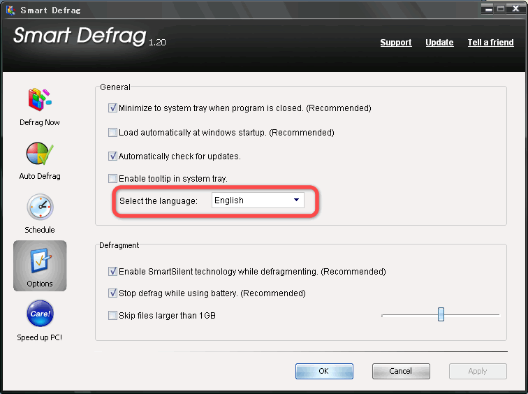Click the 'Smart Defrag' logo text
The height and width of the screenshot is (394, 528).
[x=80, y=36]
